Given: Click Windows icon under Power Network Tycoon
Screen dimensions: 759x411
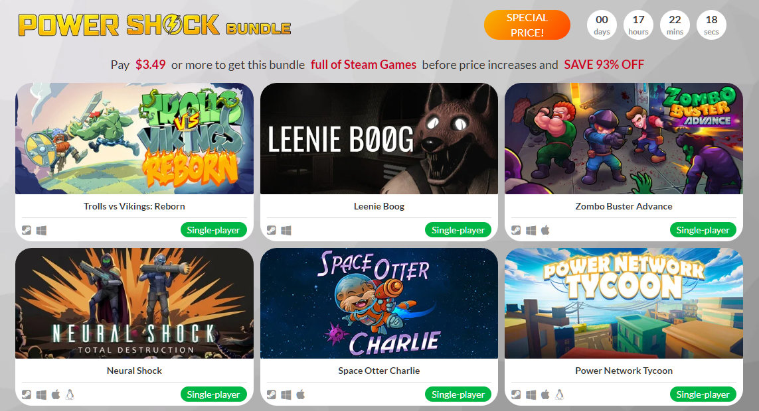Looking at the screenshot, I should 531,394.
